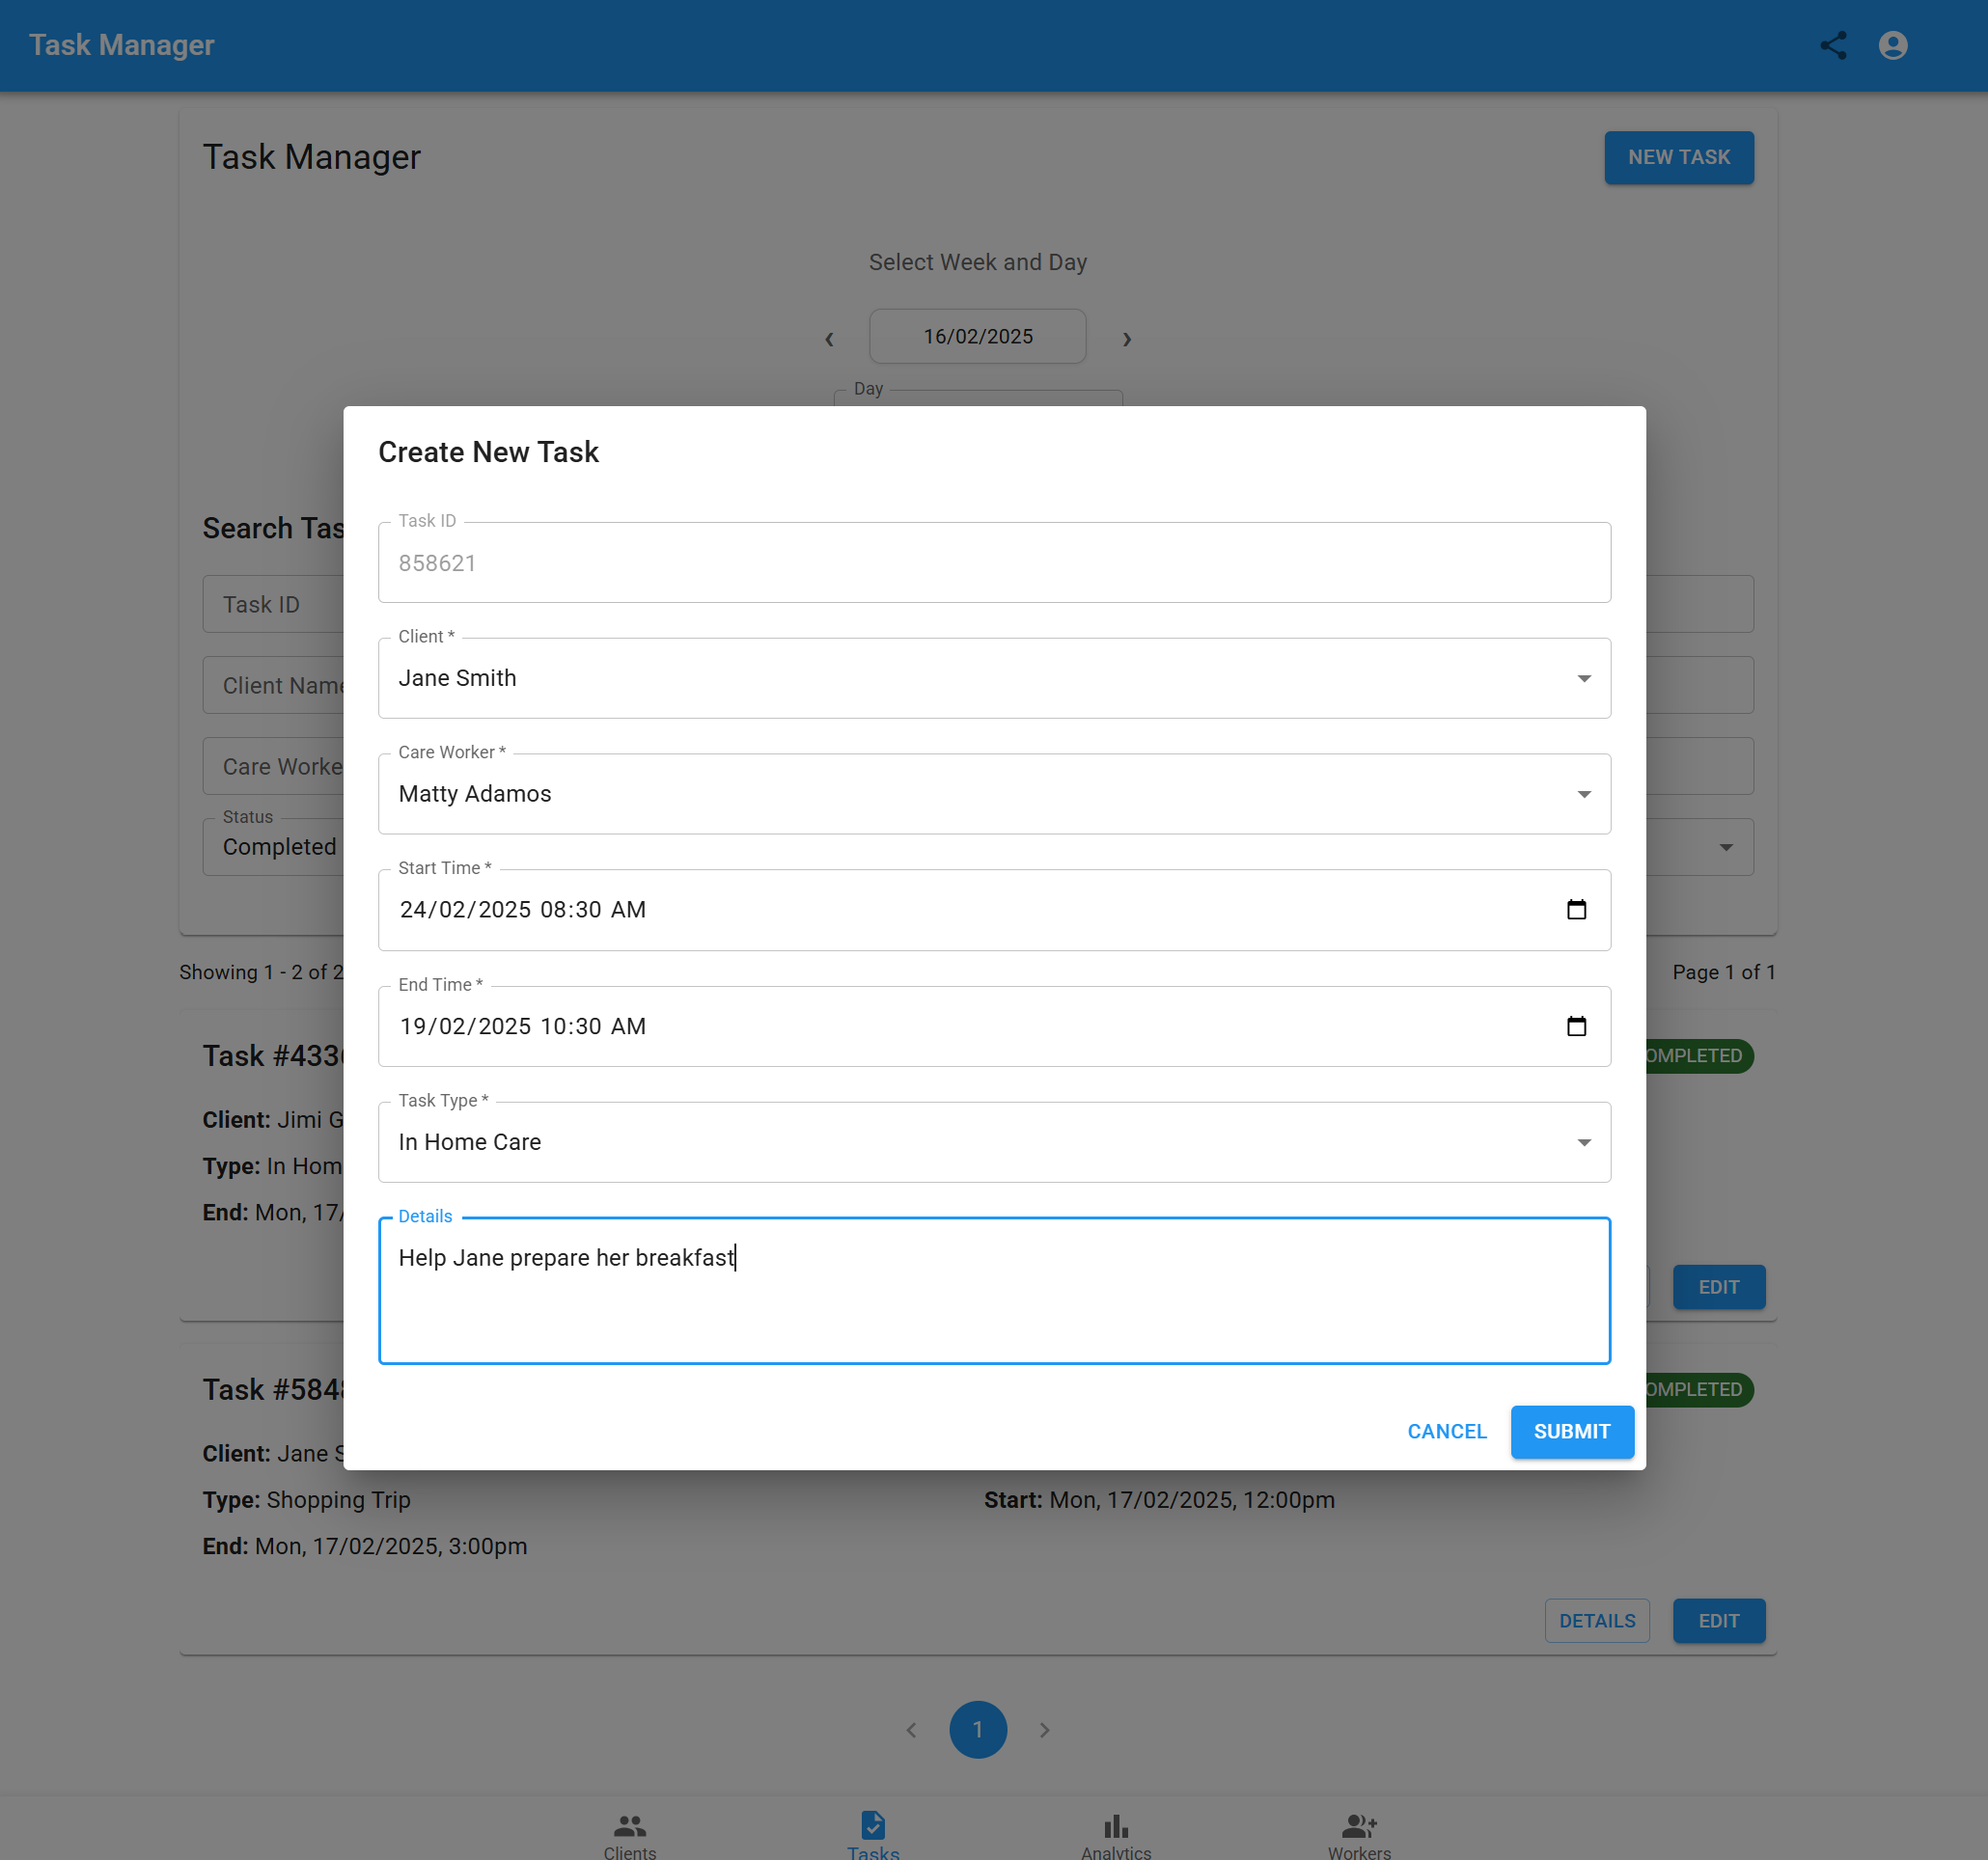Expand the Task Type dropdown showing In Home Care
This screenshot has height=1860, width=1988.
pos(994,1142)
